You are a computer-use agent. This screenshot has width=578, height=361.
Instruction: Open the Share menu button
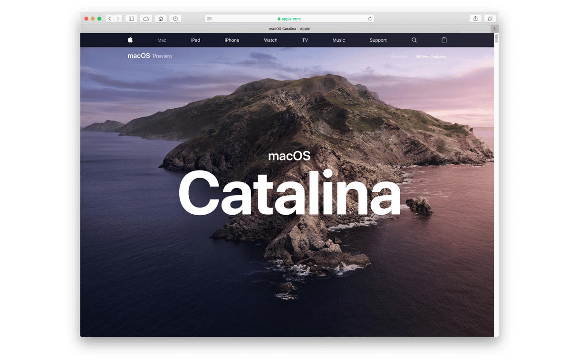pyautogui.click(x=475, y=19)
